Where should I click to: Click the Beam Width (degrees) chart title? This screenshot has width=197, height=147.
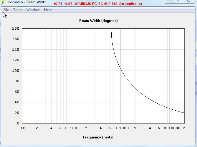tap(98, 21)
